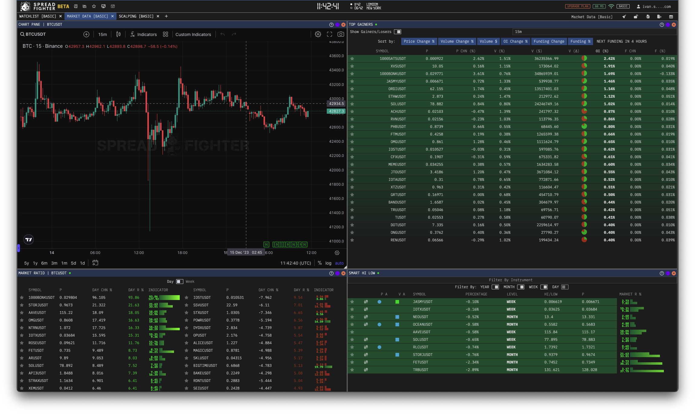Open indicator templates grid icon

[x=166, y=34]
